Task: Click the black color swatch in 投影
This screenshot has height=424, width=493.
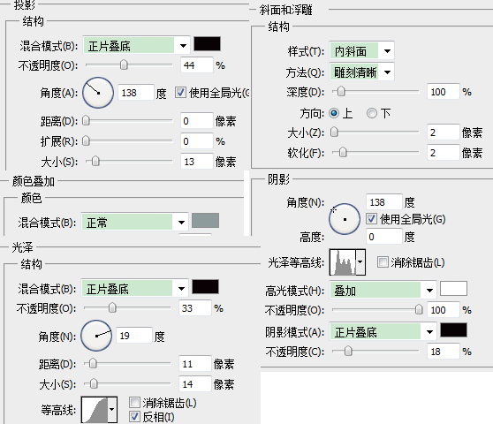Action: (207, 43)
